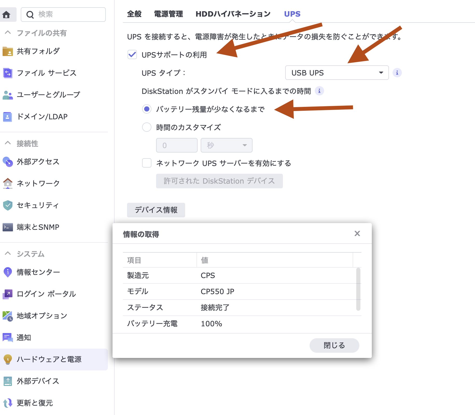This screenshot has width=475, height=415.
Task: Open the ファイル サービス icon
Action: click(x=8, y=73)
